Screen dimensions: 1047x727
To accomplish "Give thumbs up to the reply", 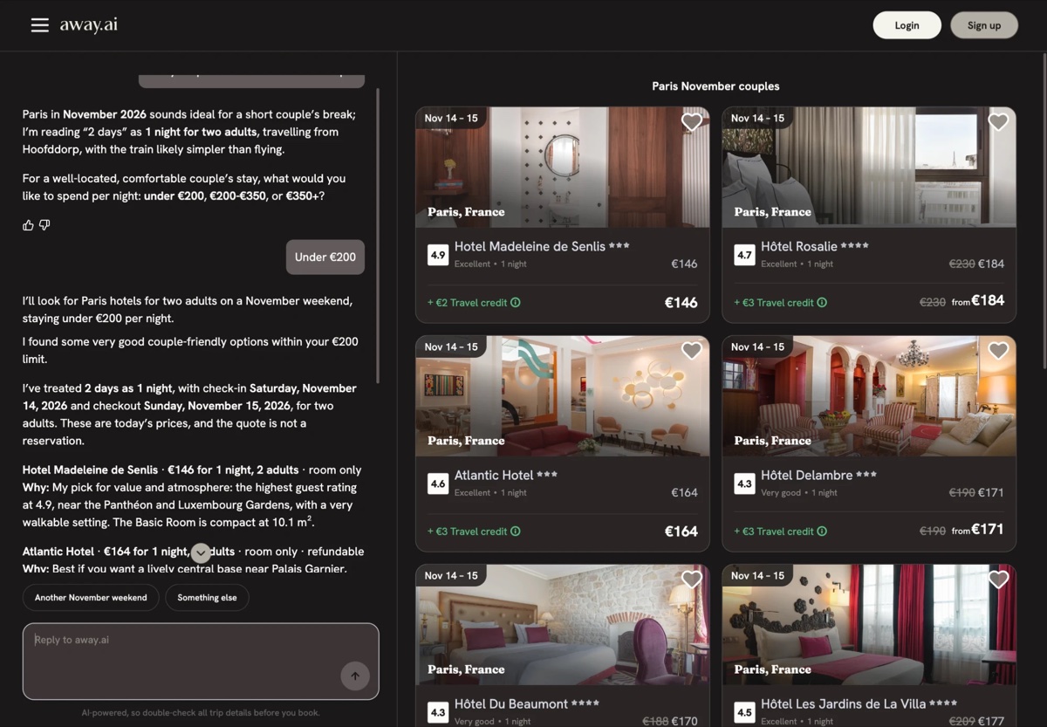I will coord(28,225).
